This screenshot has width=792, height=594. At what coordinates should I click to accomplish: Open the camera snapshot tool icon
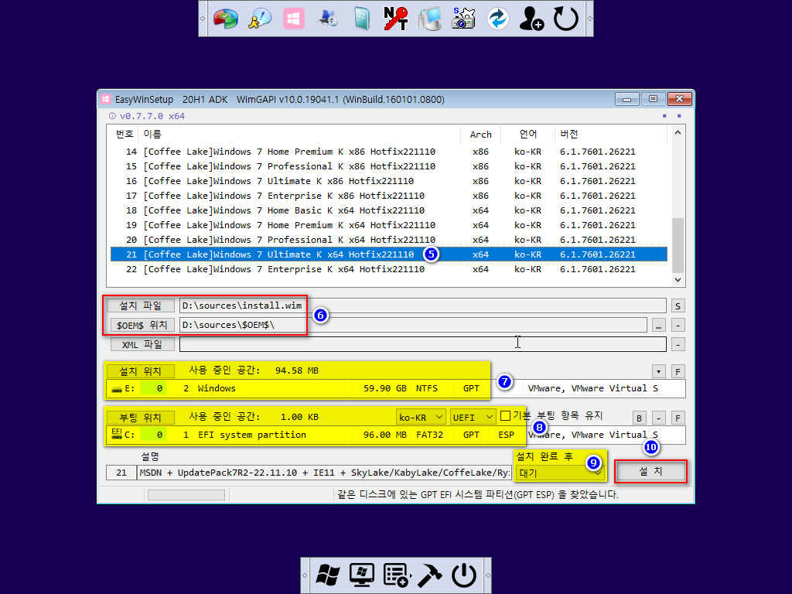tap(464, 19)
